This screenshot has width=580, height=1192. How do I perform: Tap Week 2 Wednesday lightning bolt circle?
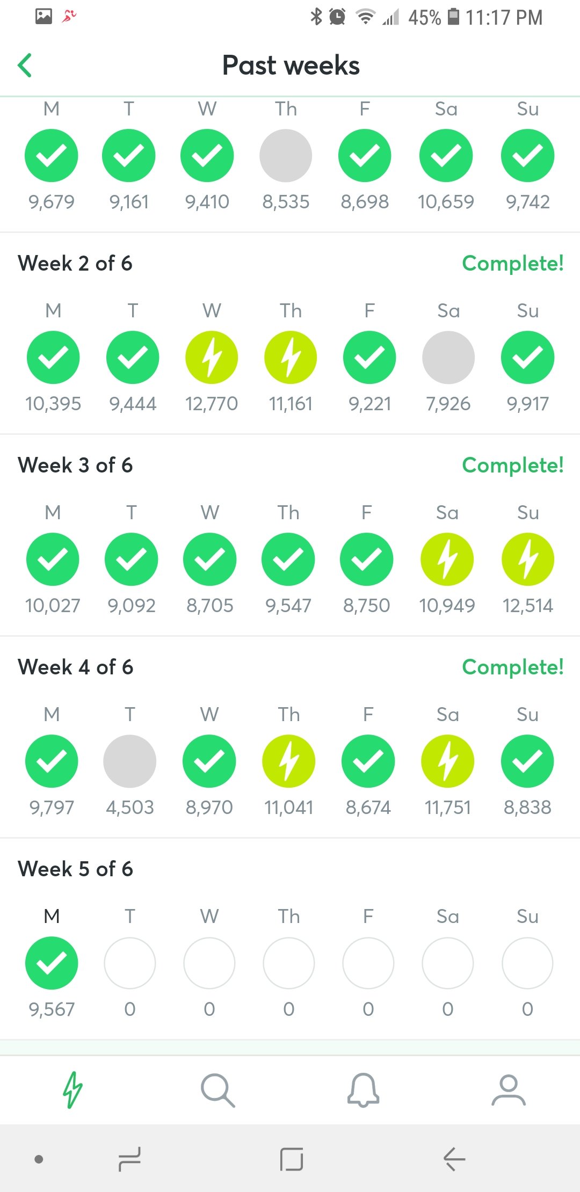212,358
